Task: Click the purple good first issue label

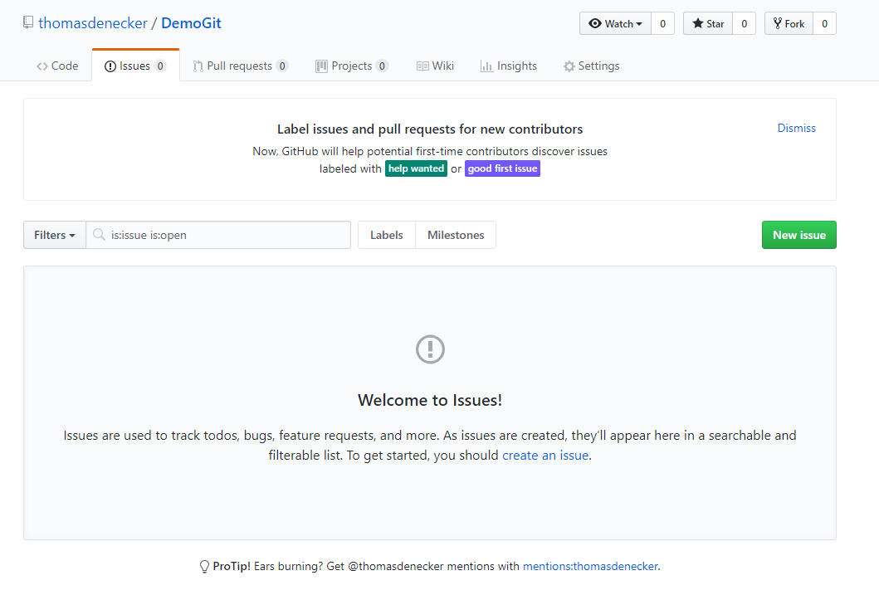Action: click(x=502, y=168)
